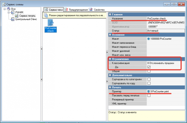Click the Принтер value printer icon
The image size is (187, 123).
[x=148, y=91]
